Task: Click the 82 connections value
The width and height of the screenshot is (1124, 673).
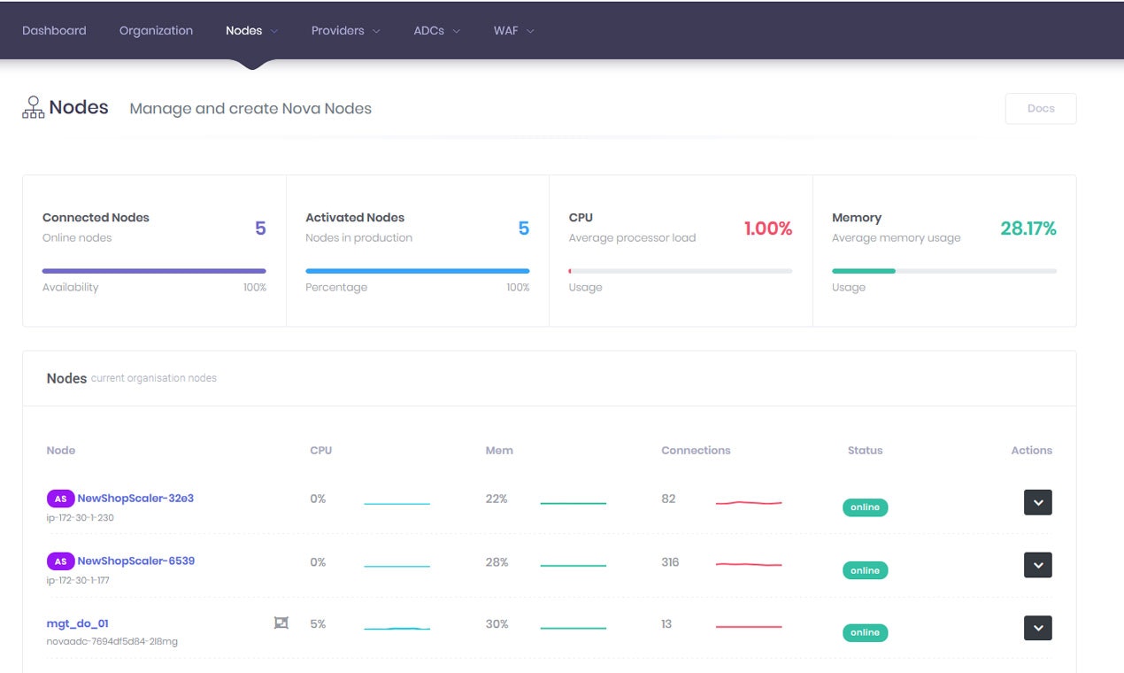Action: [x=668, y=499]
